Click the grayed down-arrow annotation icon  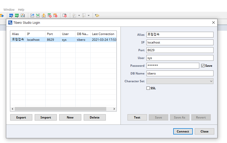(74, 15)
